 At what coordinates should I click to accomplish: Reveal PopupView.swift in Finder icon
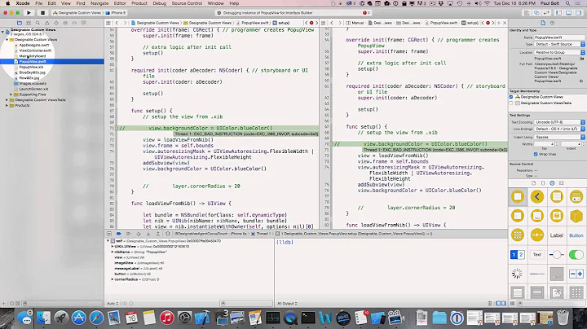click(x=581, y=81)
